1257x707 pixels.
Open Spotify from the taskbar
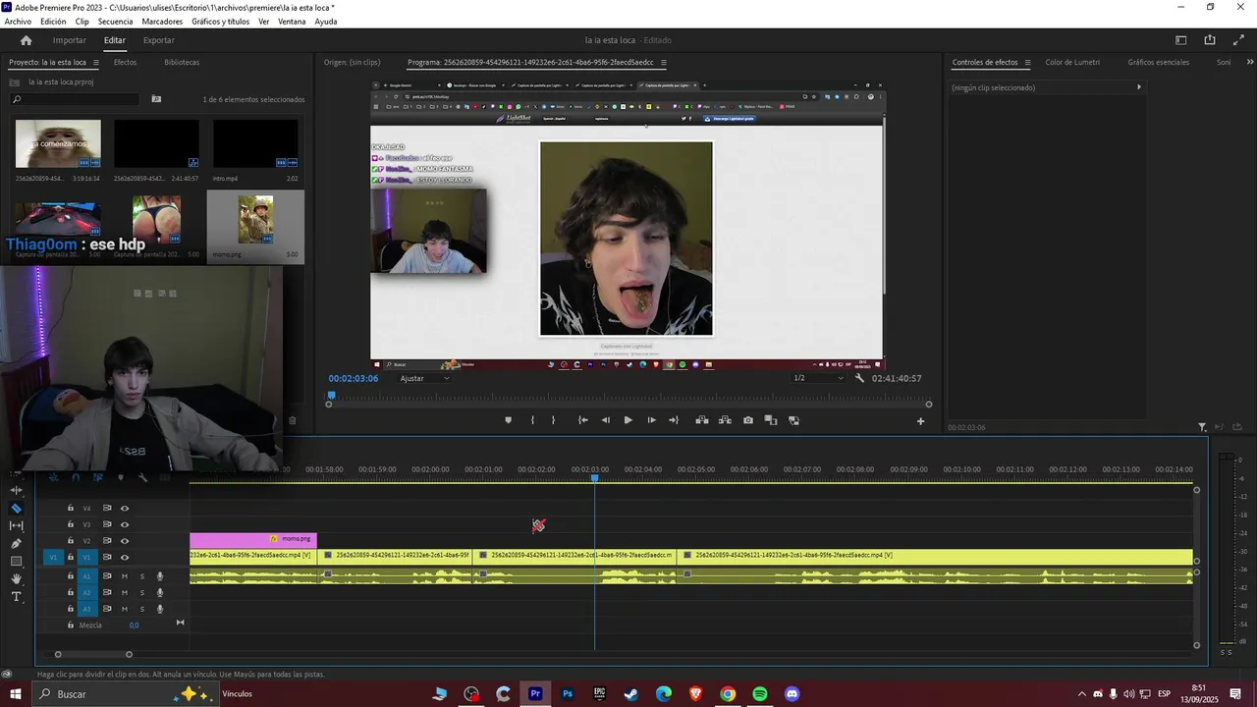pyautogui.click(x=760, y=694)
